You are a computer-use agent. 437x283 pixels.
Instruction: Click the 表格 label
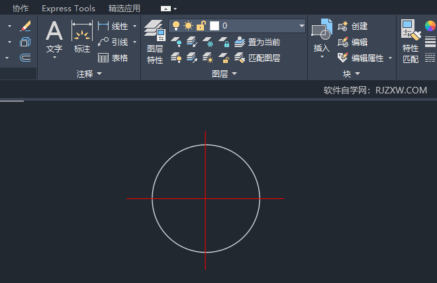tap(120, 58)
